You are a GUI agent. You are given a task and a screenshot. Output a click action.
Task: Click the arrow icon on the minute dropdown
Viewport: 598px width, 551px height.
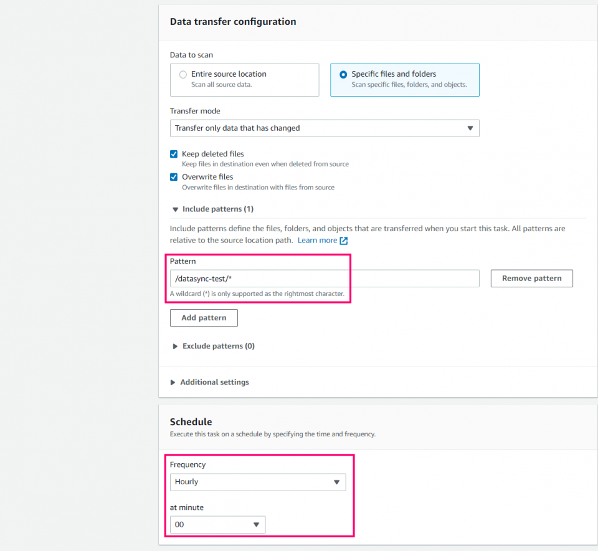[256, 524]
